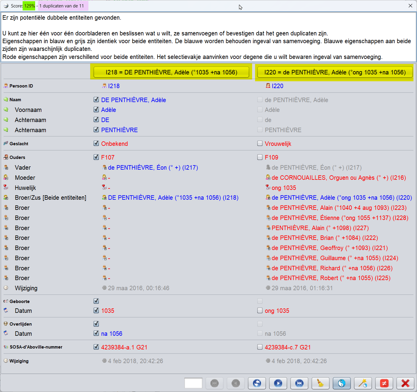Click Wijziging date 29 maa 2016, 00:16:46

click(139, 288)
